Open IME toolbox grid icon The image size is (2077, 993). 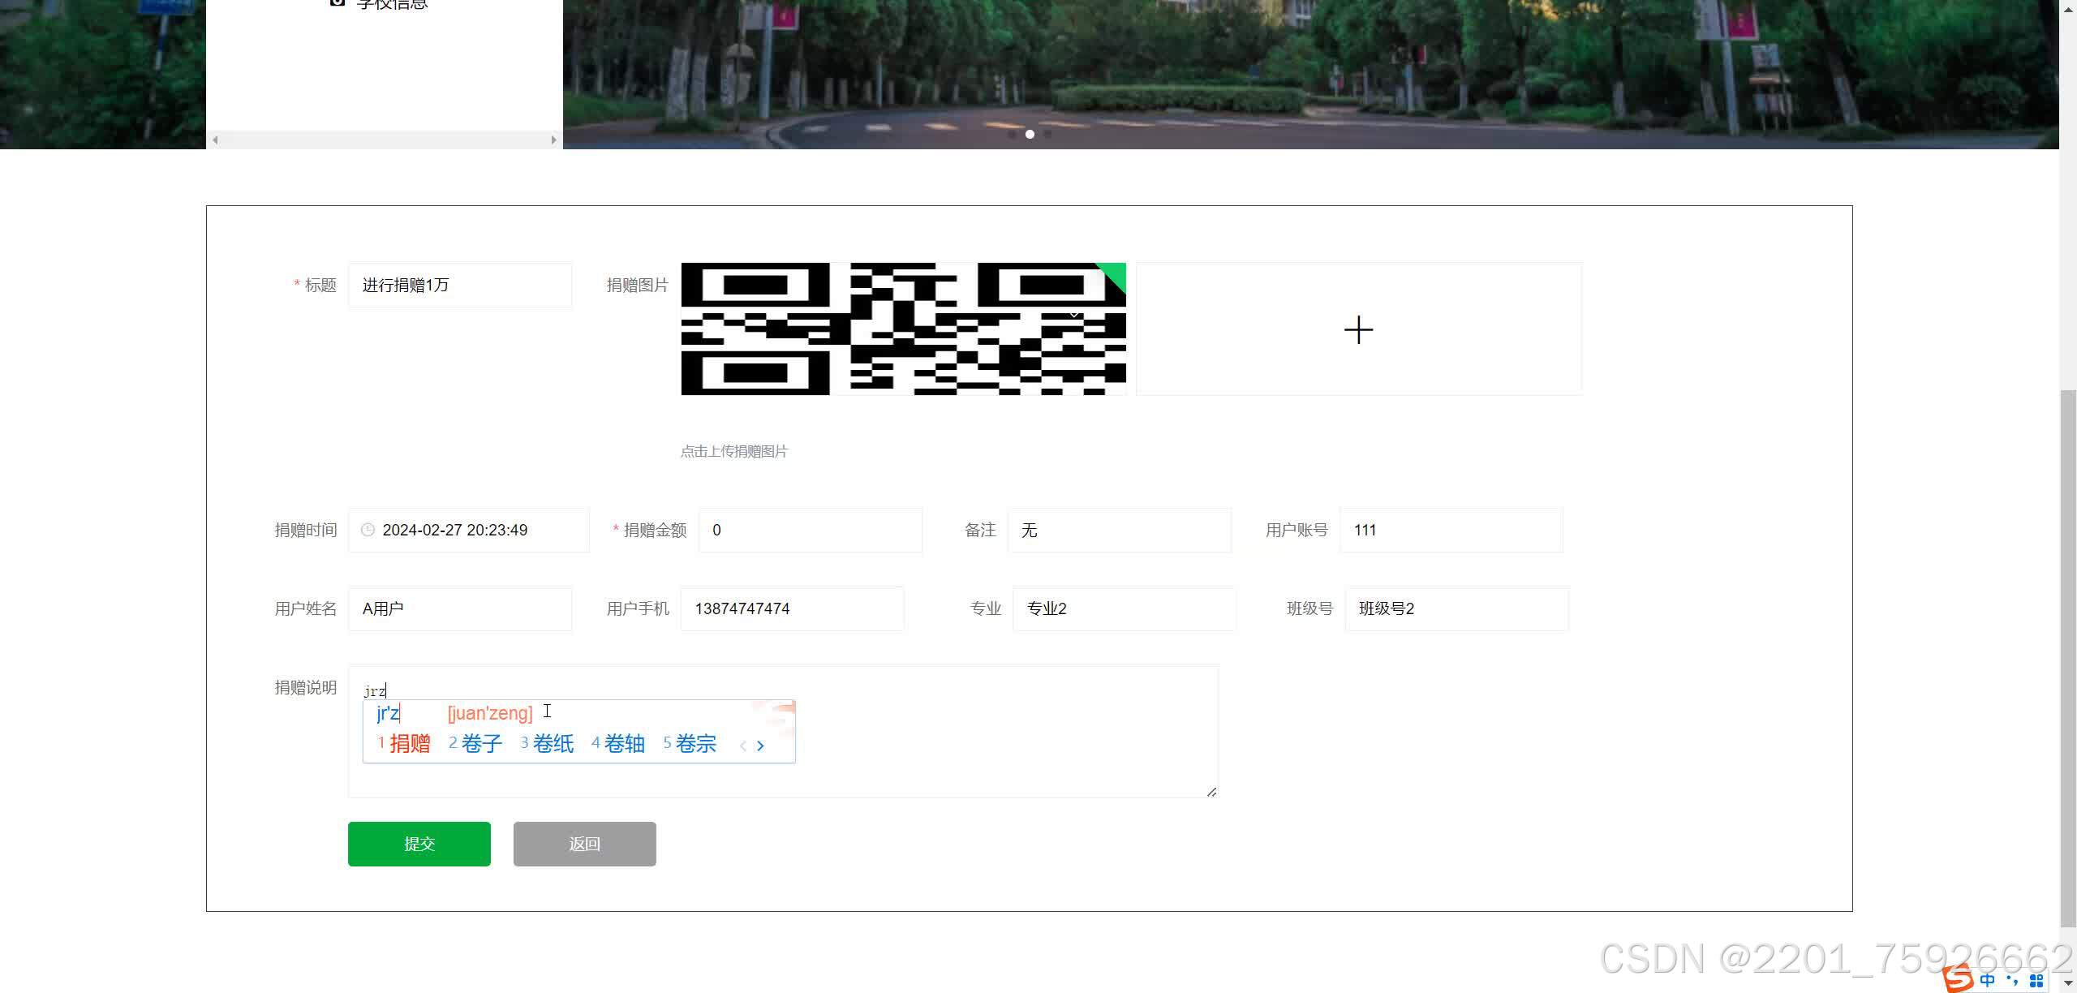click(x=2036, y=980)
